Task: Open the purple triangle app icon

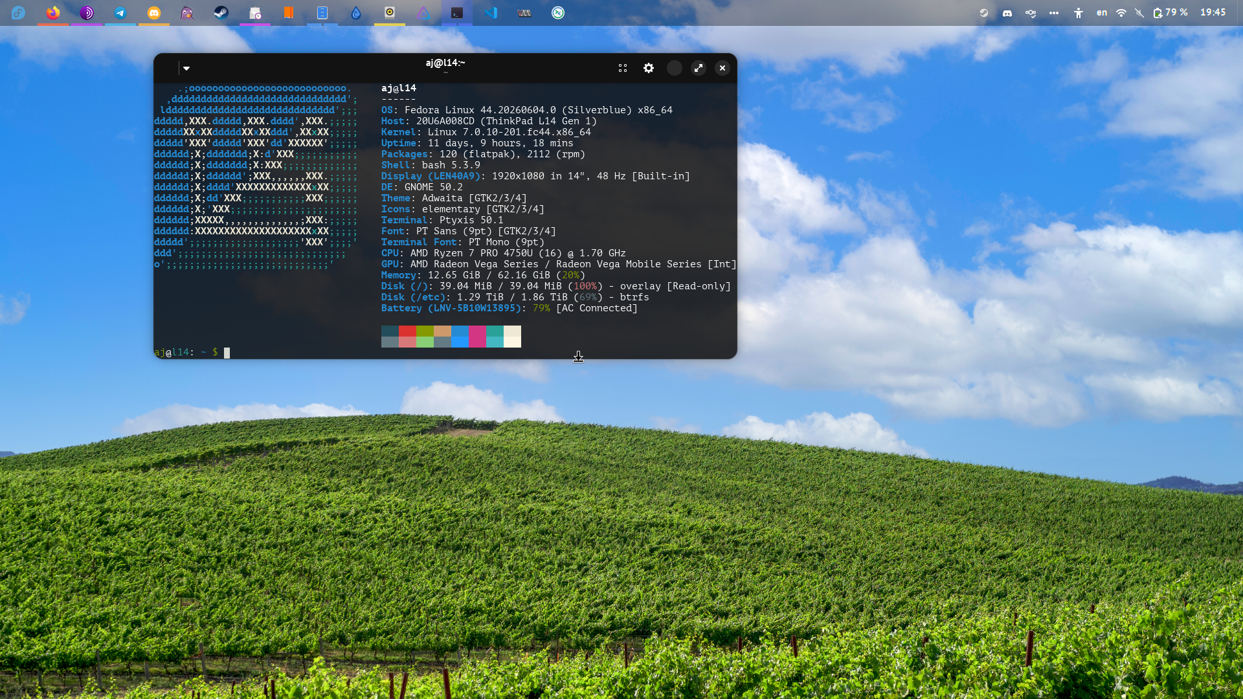Action: (x=423, y=13)
